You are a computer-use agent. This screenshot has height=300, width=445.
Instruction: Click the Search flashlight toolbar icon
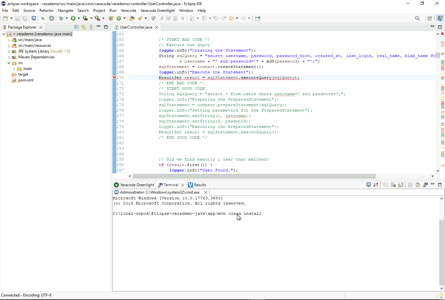tap(140, 18)
